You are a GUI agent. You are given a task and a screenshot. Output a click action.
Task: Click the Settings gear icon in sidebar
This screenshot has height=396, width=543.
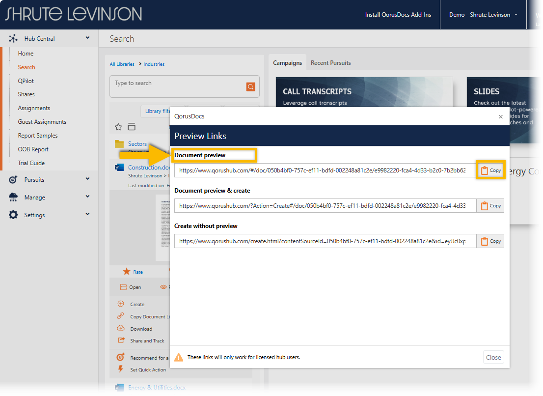click(x=13, y=215)
